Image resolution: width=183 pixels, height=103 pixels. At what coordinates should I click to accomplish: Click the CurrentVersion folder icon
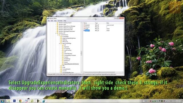click(x=59, y=35)
